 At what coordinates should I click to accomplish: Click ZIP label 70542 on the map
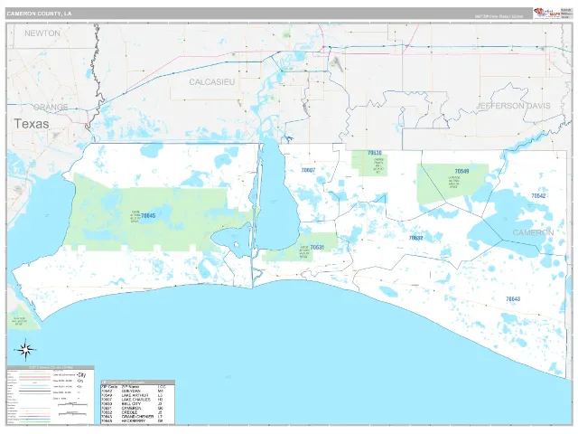tap(538, 196)
